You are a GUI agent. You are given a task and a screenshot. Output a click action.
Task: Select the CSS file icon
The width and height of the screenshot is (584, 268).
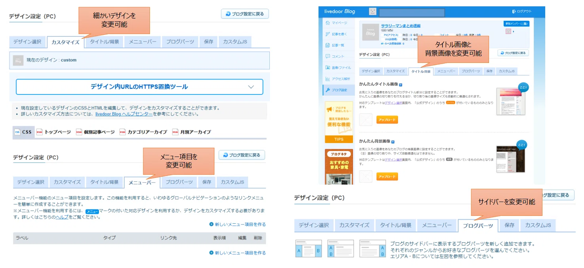17,132
